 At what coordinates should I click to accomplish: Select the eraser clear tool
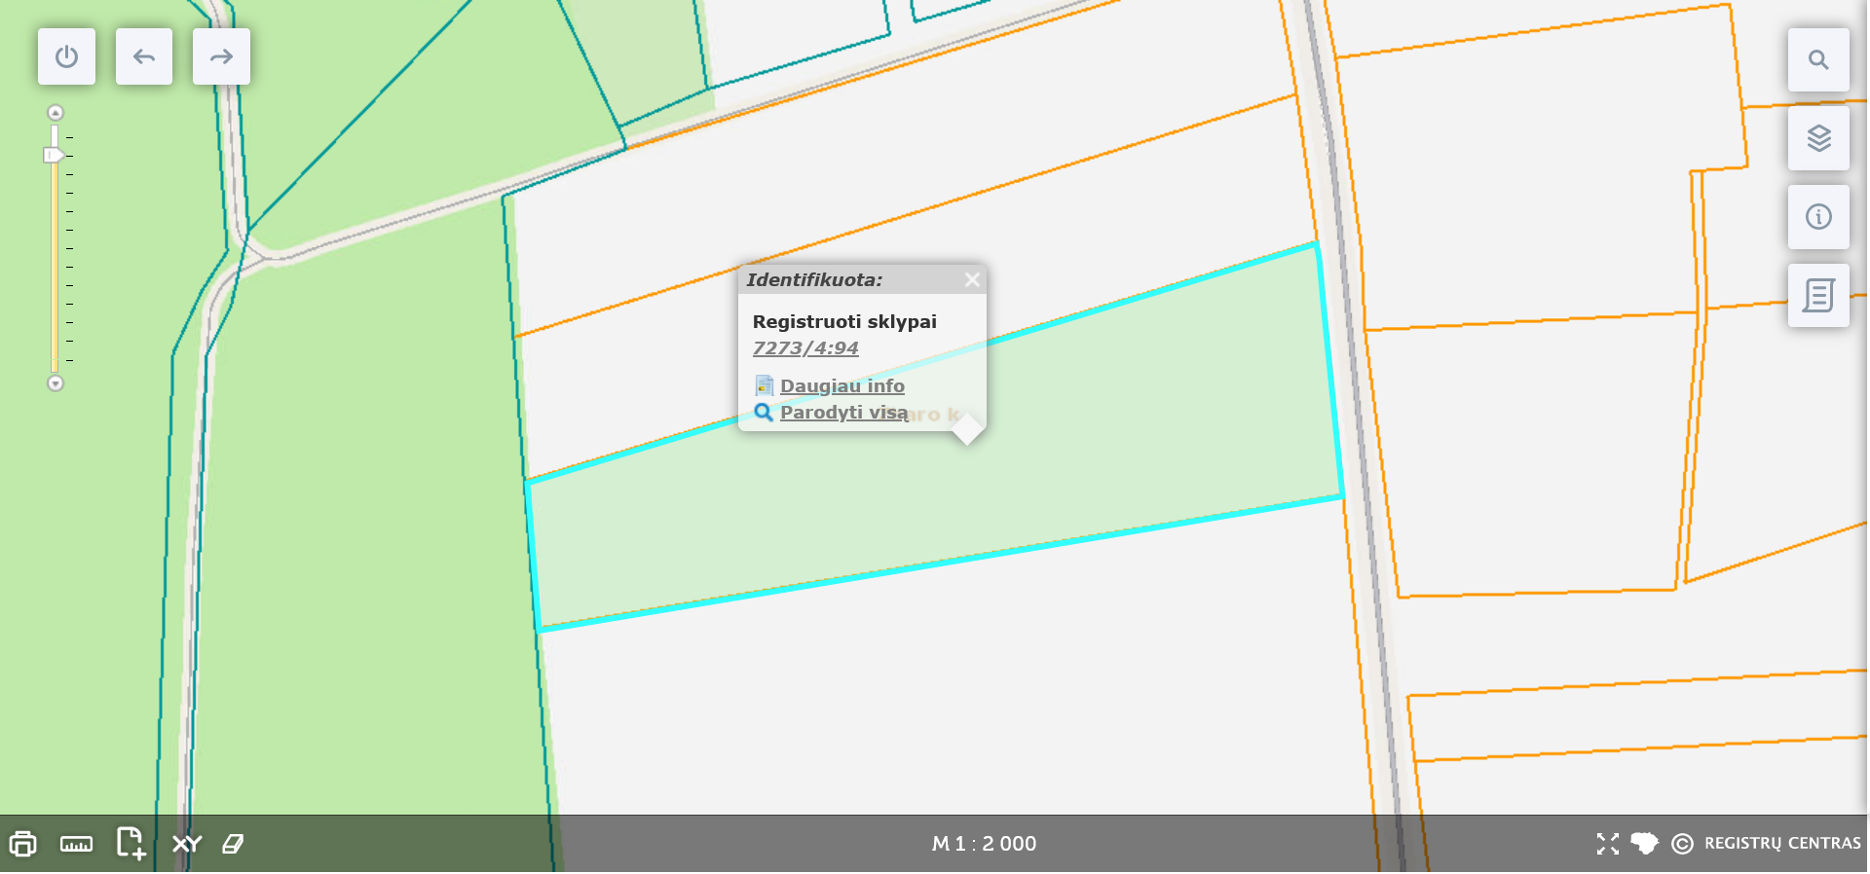pyautogui.click(x=233, y=844)
